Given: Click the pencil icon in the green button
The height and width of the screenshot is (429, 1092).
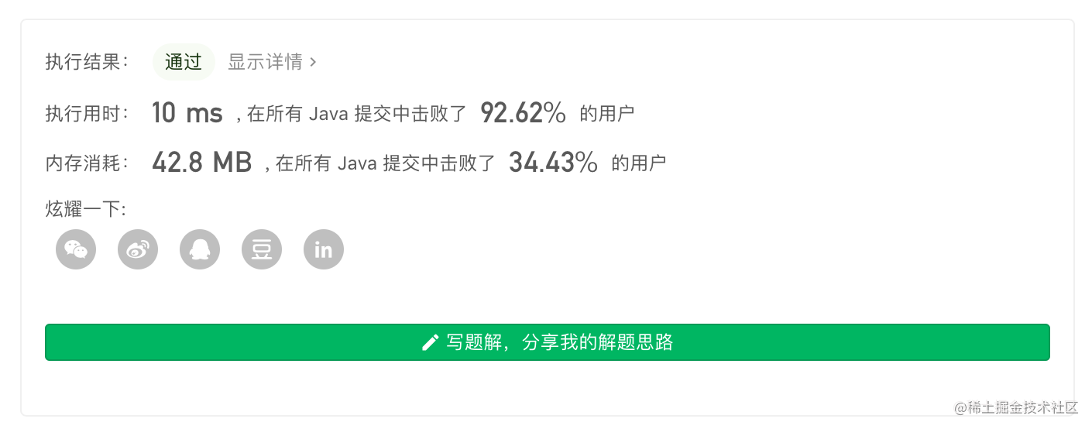Looking at the screenshot, I should [430, 342].
